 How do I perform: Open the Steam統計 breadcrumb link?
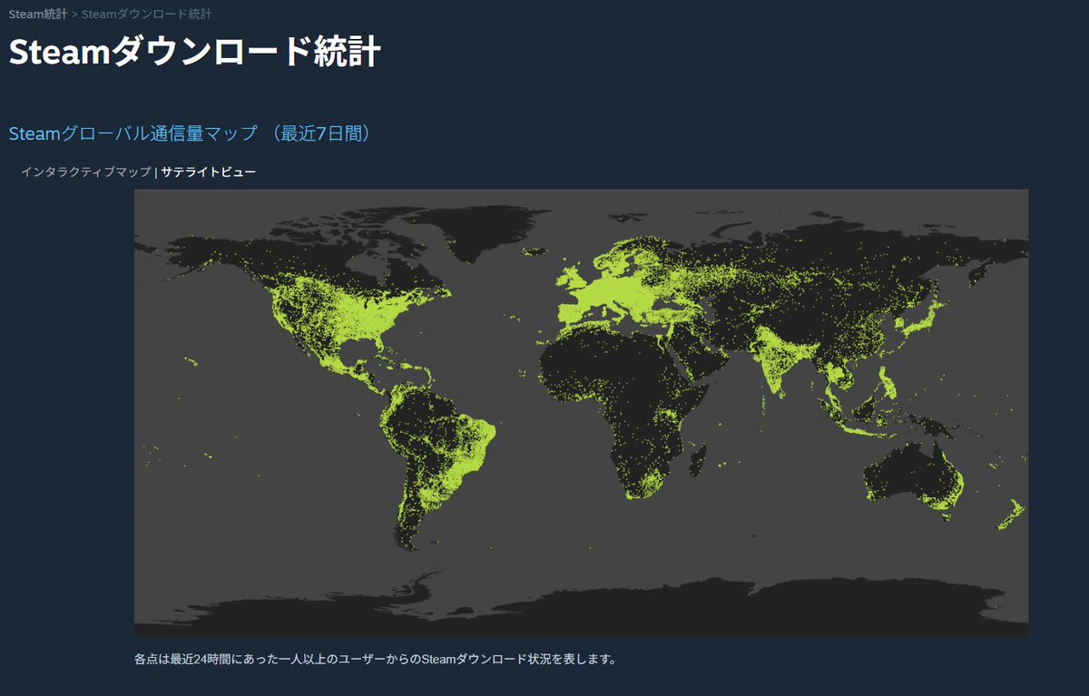point(37,15)
